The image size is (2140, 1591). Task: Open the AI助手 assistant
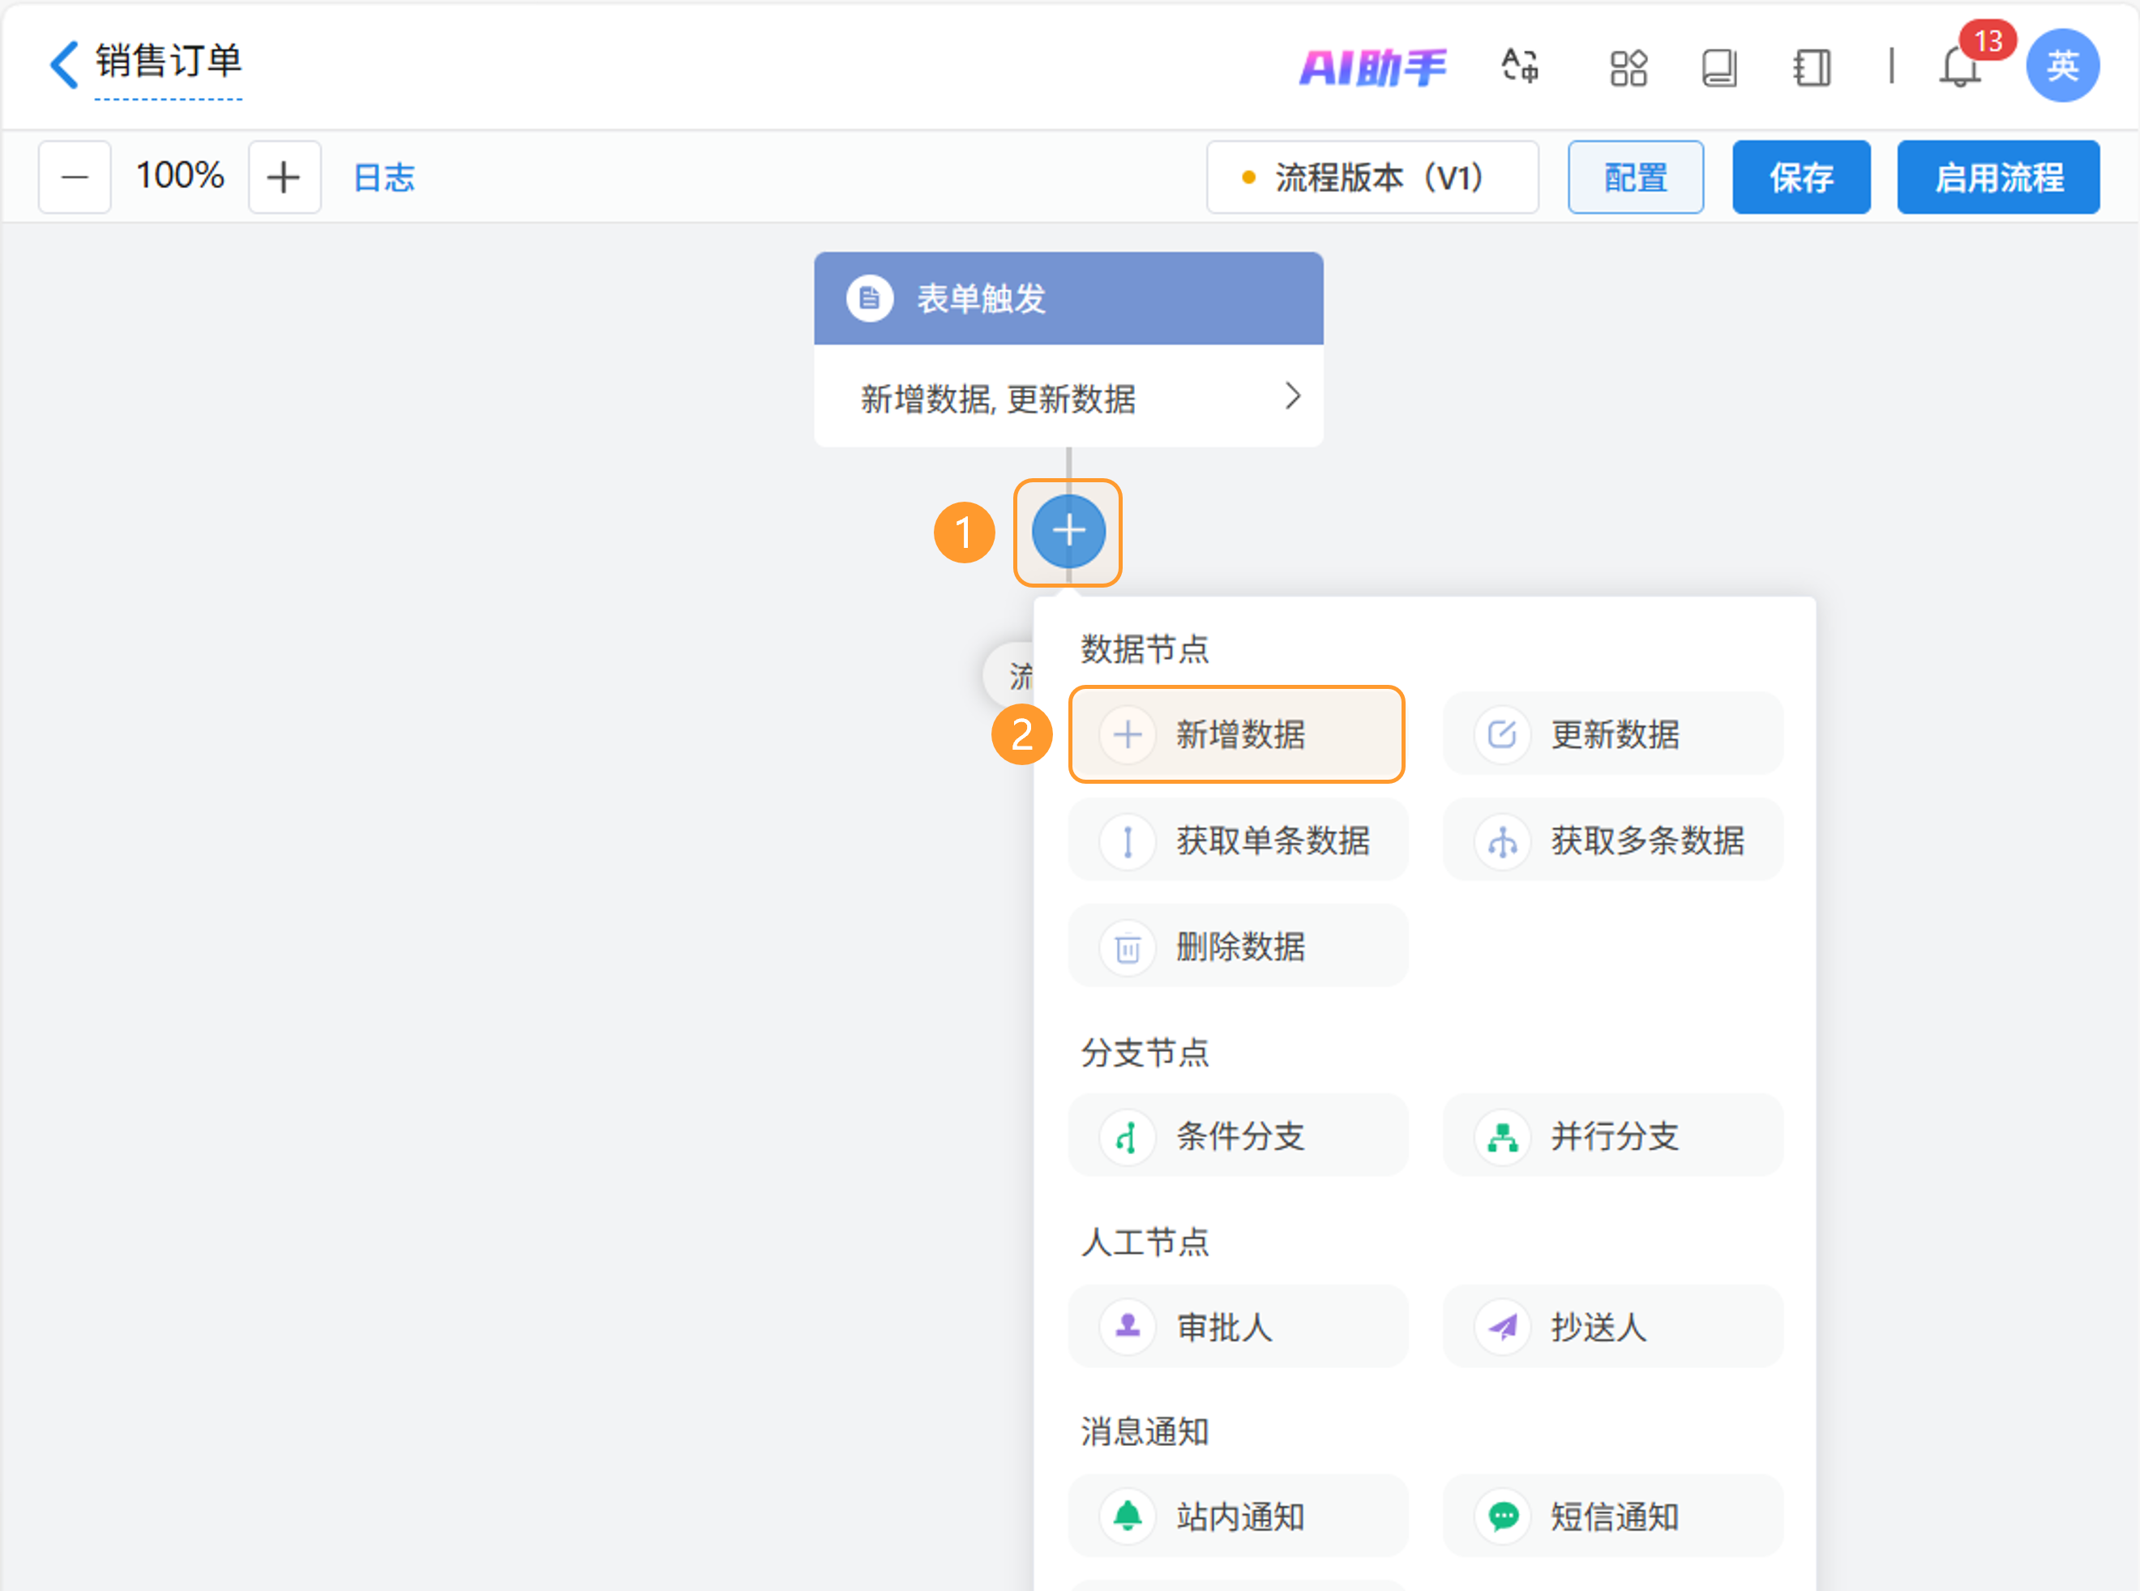click(x=1372, y=67)
